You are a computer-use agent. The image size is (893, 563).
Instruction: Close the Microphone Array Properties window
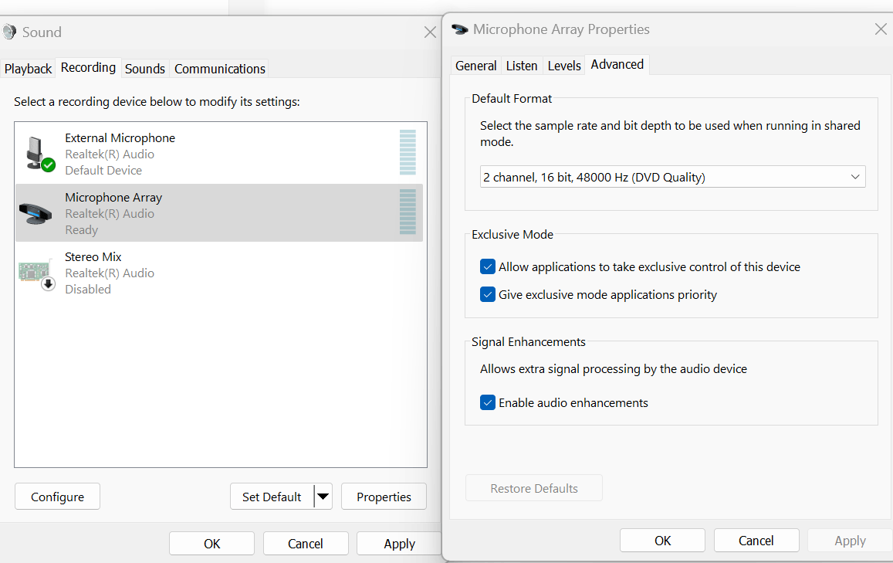(x=881, y=29)
